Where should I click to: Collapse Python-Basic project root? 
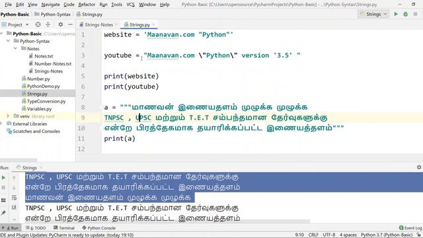coord(1,34)
